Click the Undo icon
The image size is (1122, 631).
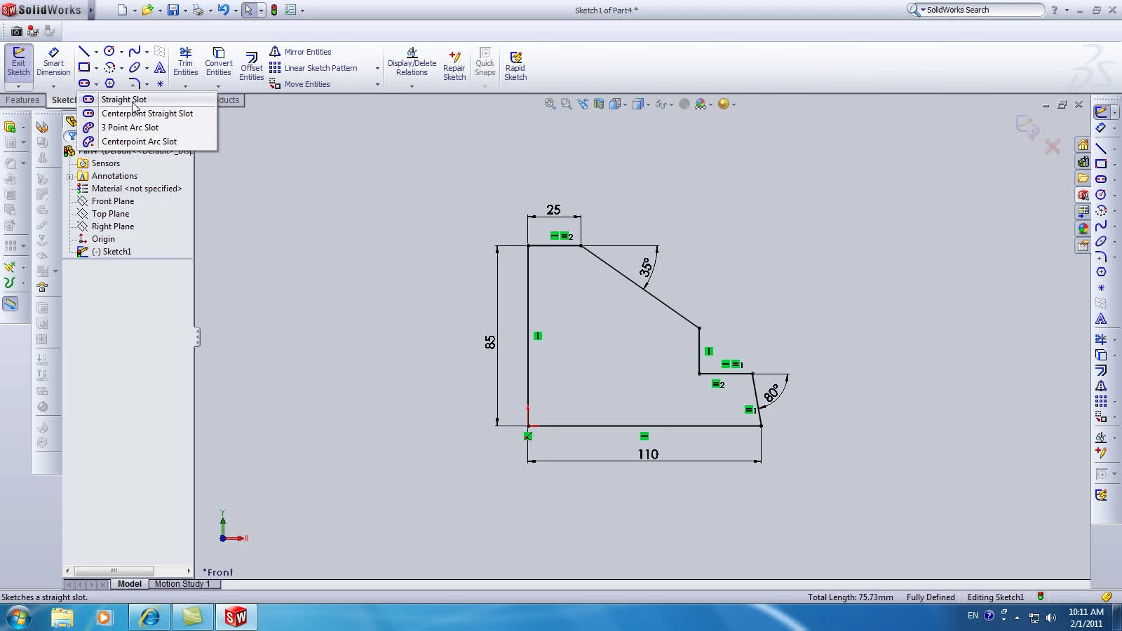pyautogui.click(x=223, y=10)
